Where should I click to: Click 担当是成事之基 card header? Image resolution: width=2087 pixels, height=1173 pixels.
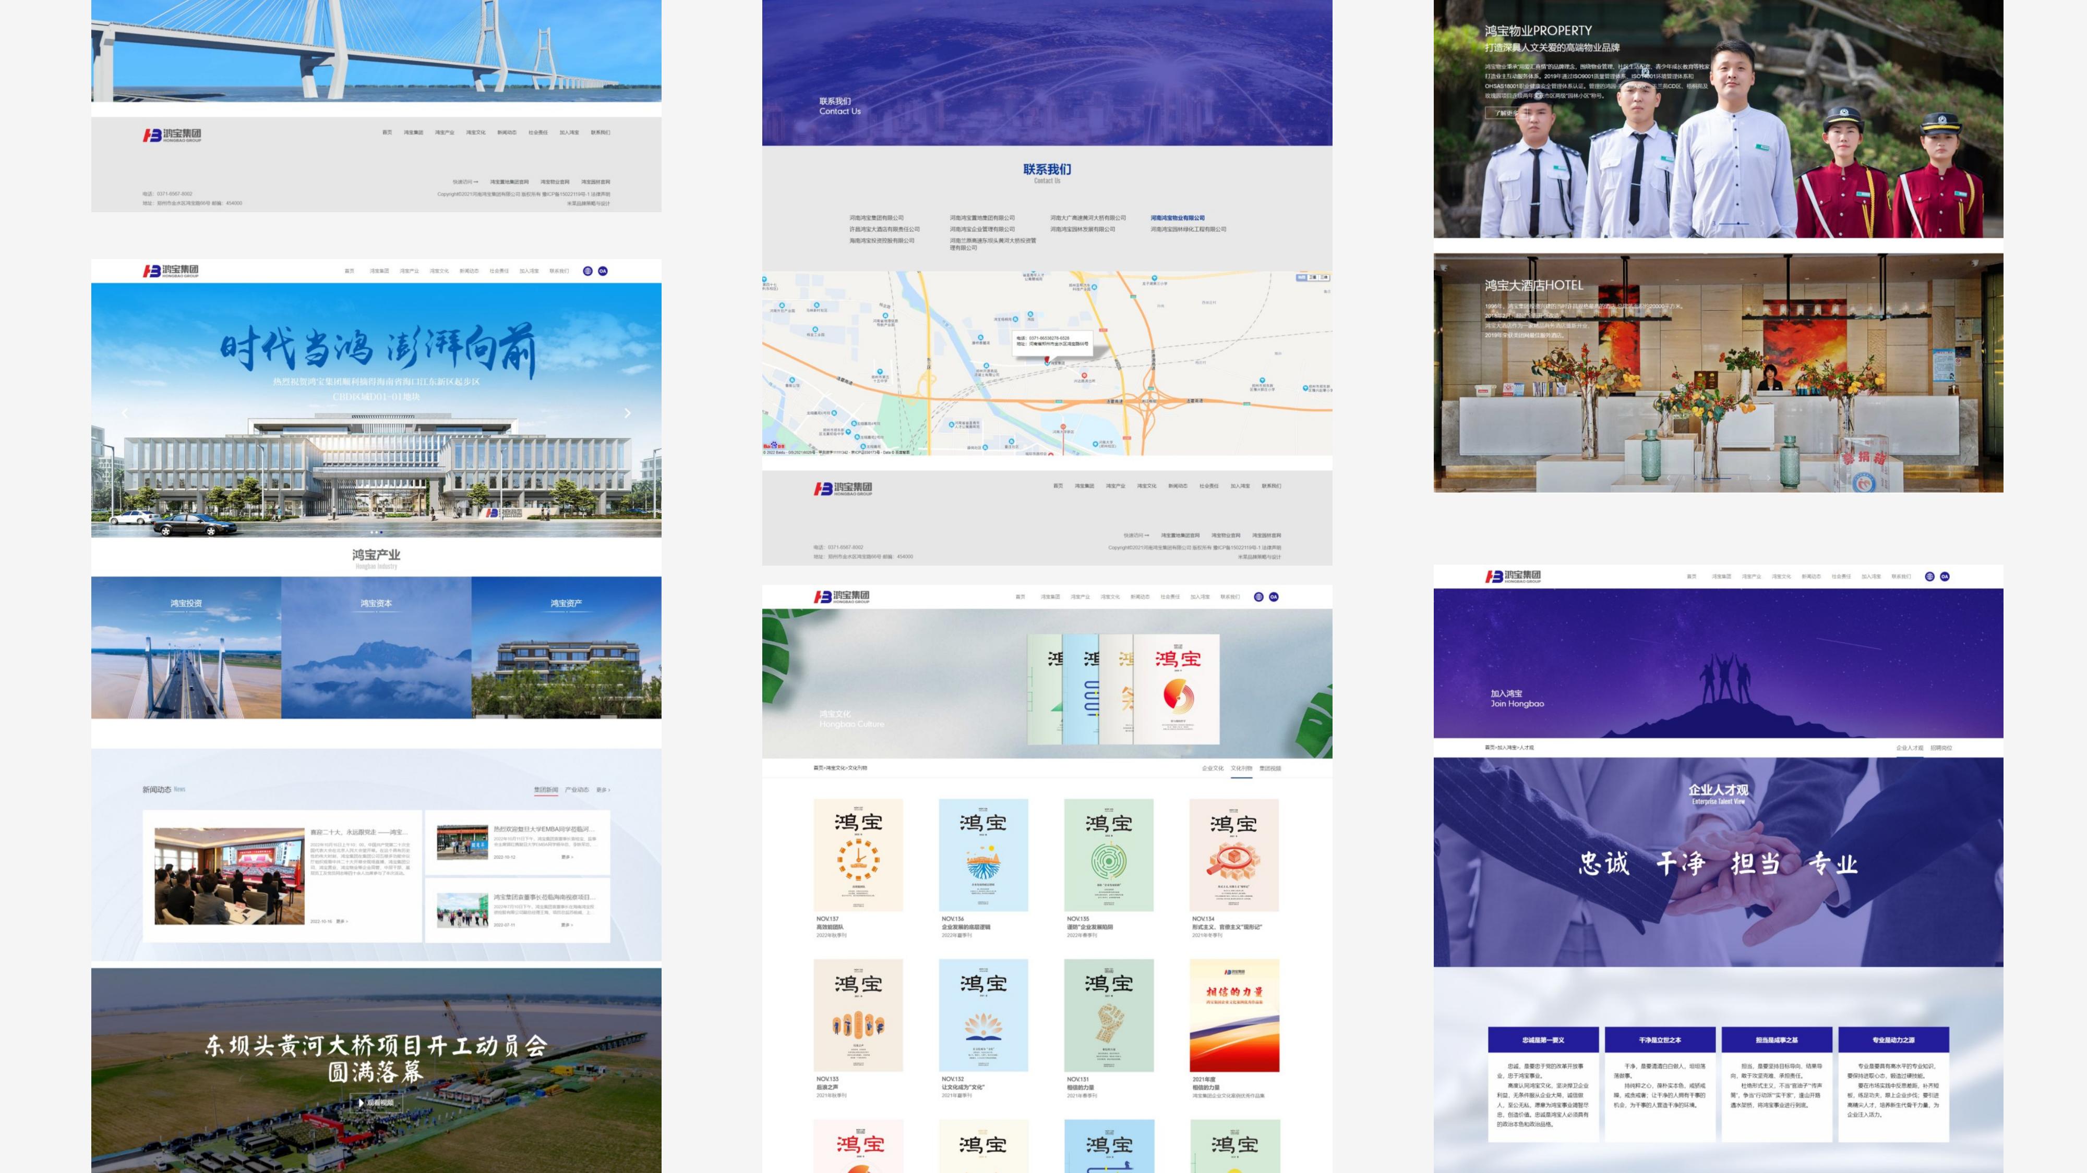pyautogui.click(x=1777, y=1040)
